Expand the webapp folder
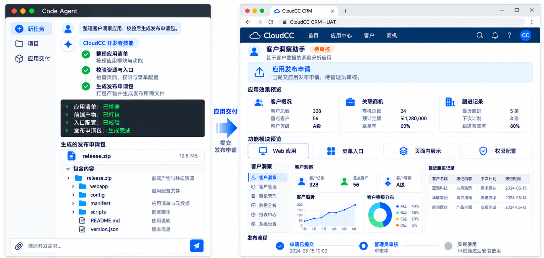Viewport: 544px width, 258px height. (x=73, y=186)
